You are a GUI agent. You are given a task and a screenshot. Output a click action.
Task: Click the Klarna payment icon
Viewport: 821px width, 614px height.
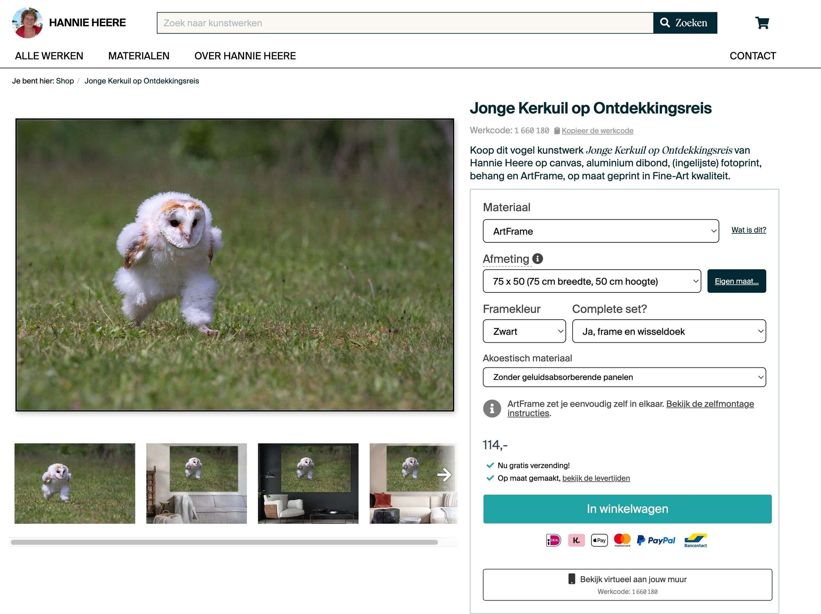(x=576, y=540)
